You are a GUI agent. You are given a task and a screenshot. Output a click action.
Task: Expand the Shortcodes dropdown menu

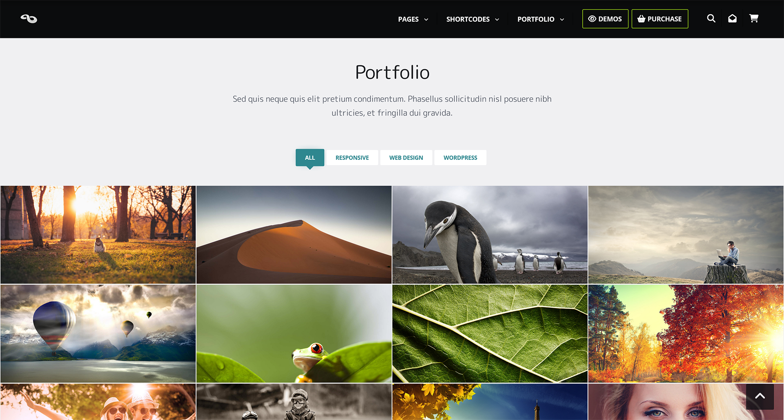click(x=472, y=19)
